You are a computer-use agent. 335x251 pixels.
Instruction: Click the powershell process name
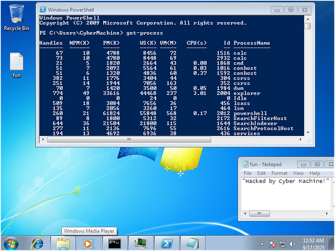(250, 113)
